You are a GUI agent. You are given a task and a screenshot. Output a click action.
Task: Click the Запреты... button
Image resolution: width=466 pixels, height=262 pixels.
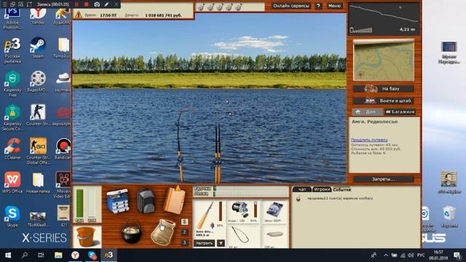pos(384,179)
